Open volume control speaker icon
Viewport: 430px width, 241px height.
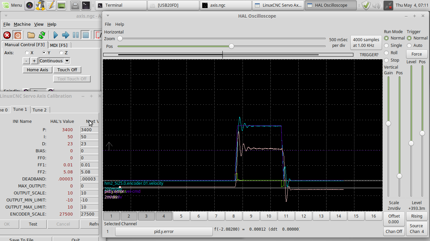click(x=377, y=5)
